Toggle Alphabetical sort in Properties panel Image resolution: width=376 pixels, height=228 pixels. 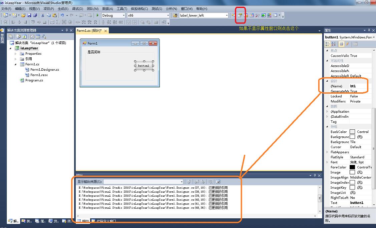(x=334, y=44)
